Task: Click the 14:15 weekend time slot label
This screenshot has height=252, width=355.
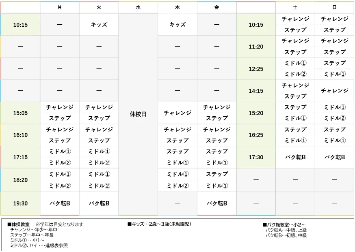Action: point(256,90)
